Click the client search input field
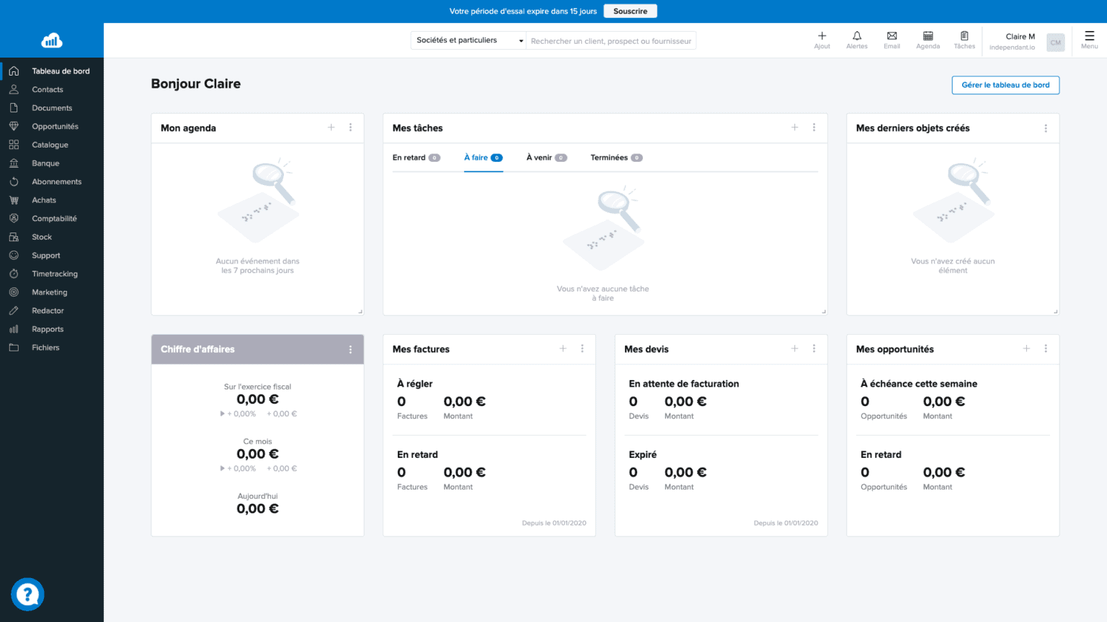Viewport: 1107px width, 622px height. (x=610, y=41)
